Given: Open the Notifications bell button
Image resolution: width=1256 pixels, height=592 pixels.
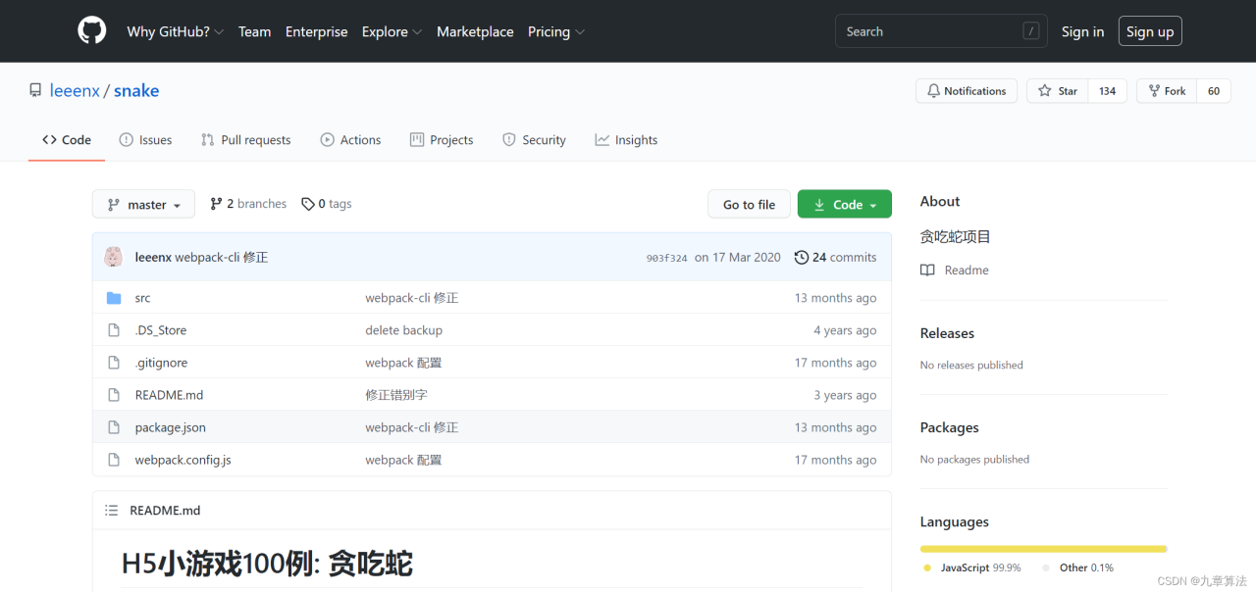Looking at the screenshot, I should pos(966,91).
